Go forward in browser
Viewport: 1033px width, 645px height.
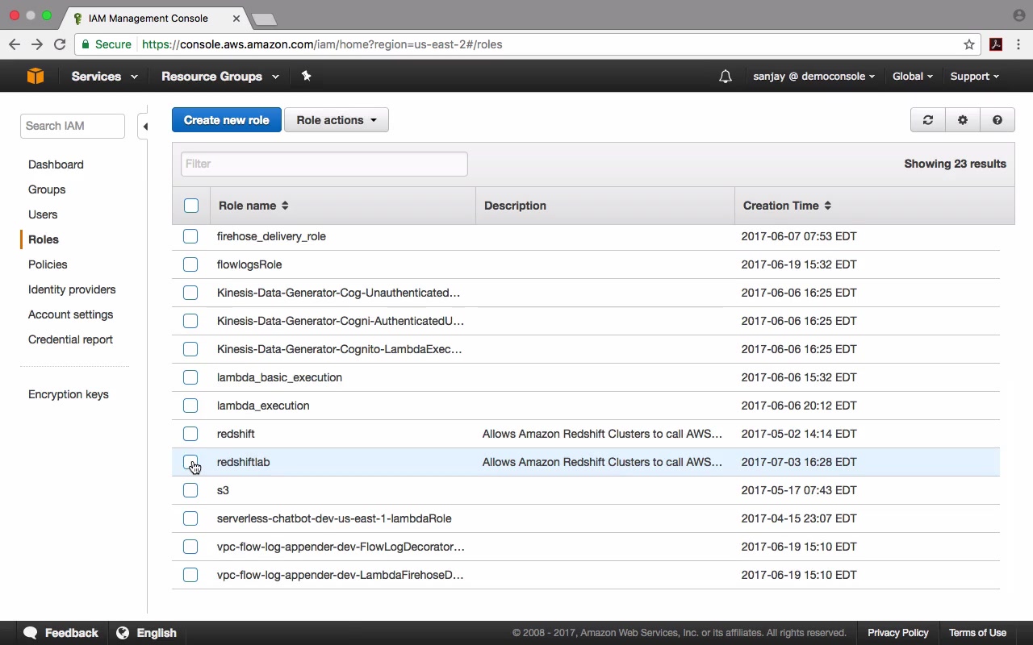[x=37, y=44]
